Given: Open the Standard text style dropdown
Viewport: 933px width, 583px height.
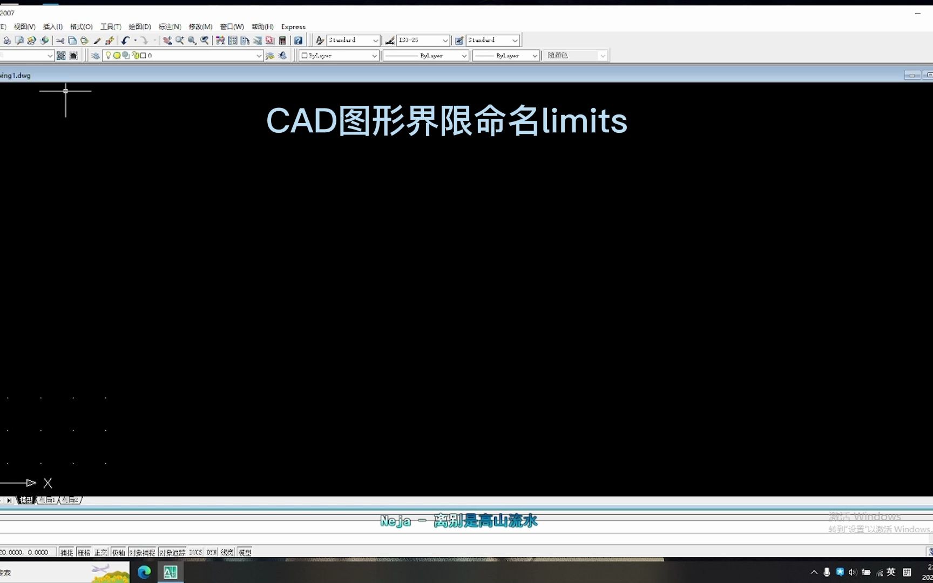Looking at the screenshot, I should pos(375,40).
